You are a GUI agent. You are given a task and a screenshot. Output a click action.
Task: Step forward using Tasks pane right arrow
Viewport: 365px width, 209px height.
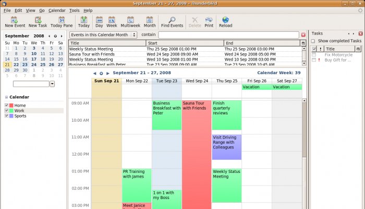pyautogui.click(x=354, y=34)
